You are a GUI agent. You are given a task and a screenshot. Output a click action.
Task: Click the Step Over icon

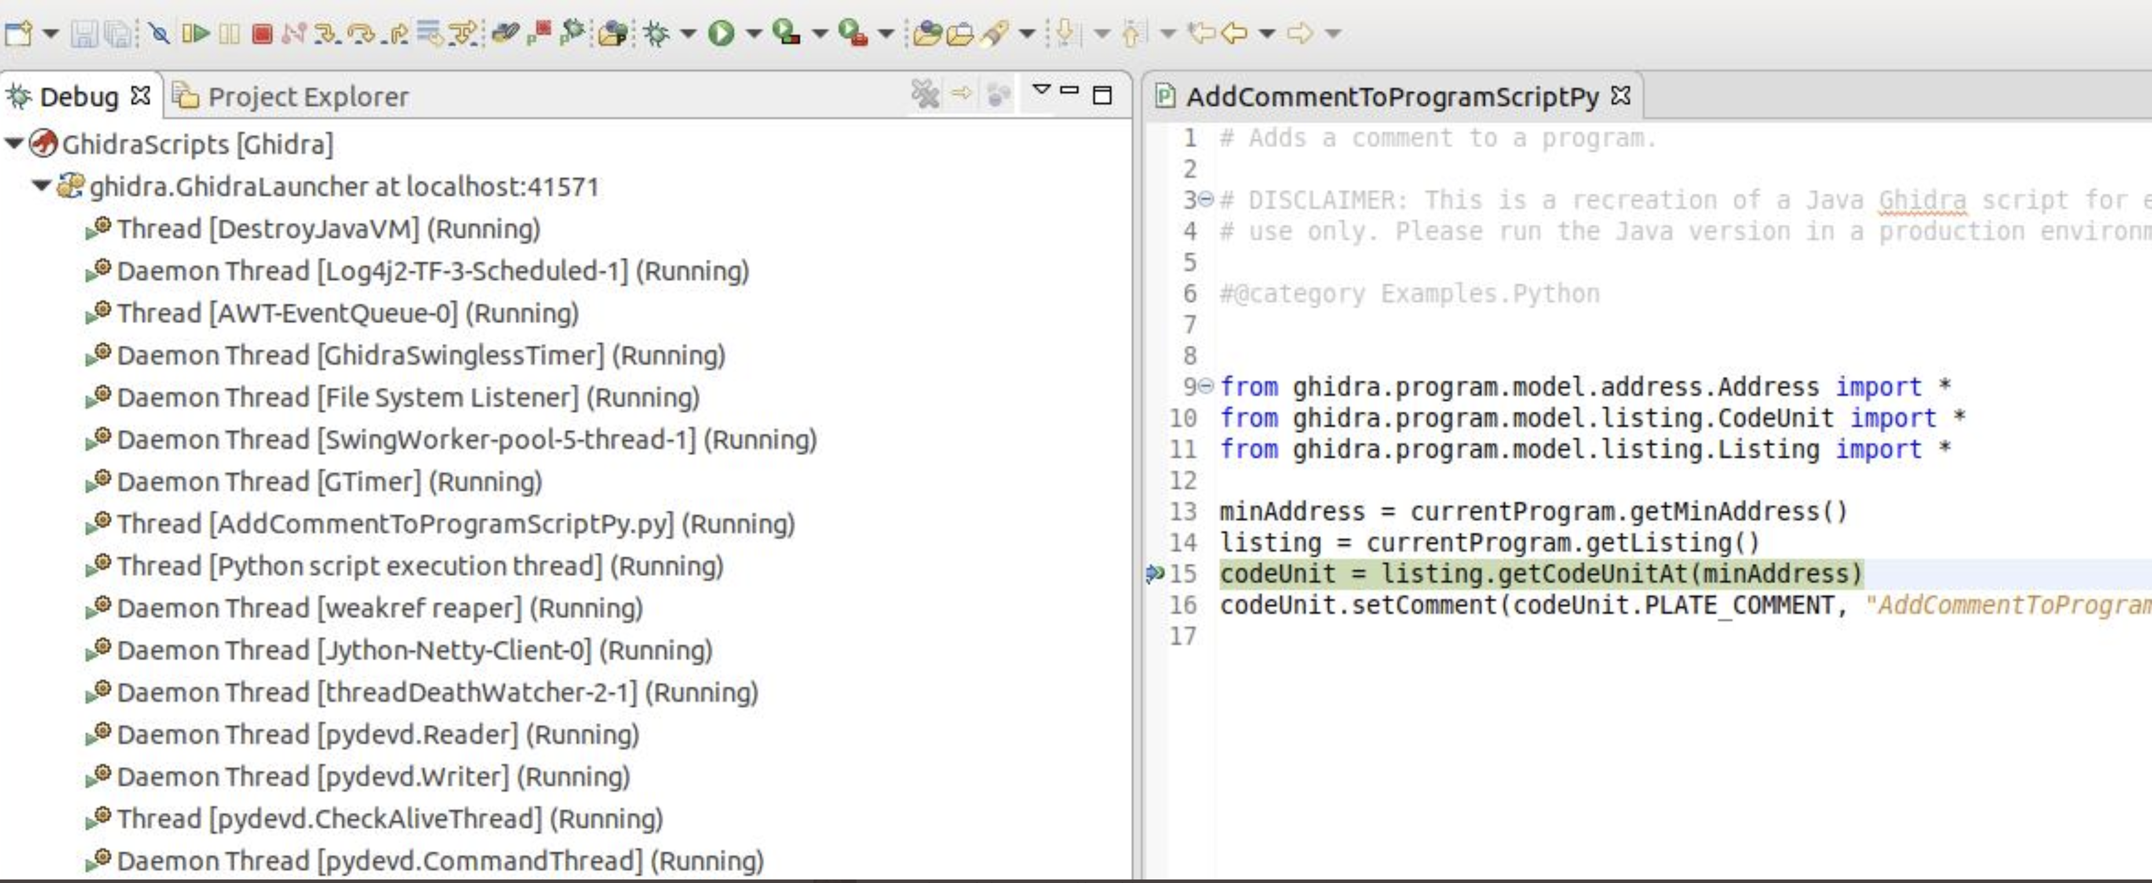[361, 33]
